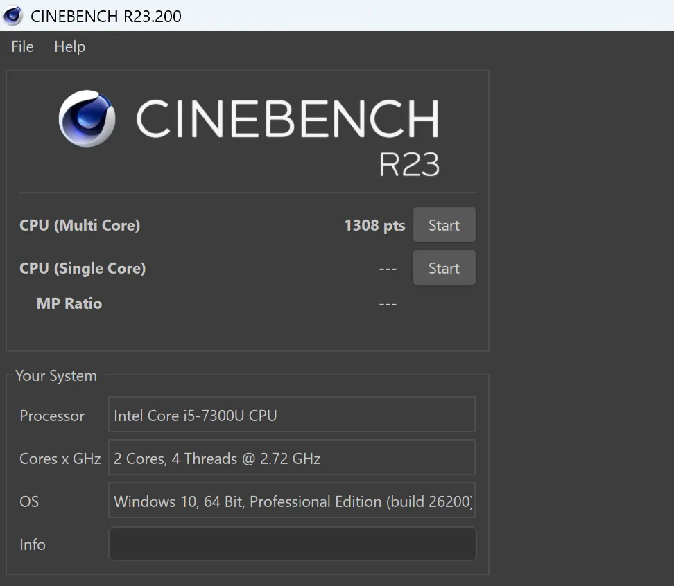This screenshot has width=674, height=586.
Task: Click the empty Info input field
Action: (x=293, y=544)
